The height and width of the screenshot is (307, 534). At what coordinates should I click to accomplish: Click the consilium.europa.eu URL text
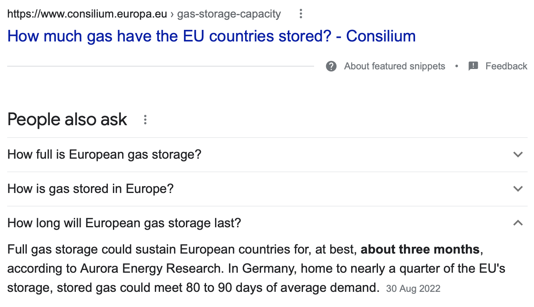tap(87, 14)
